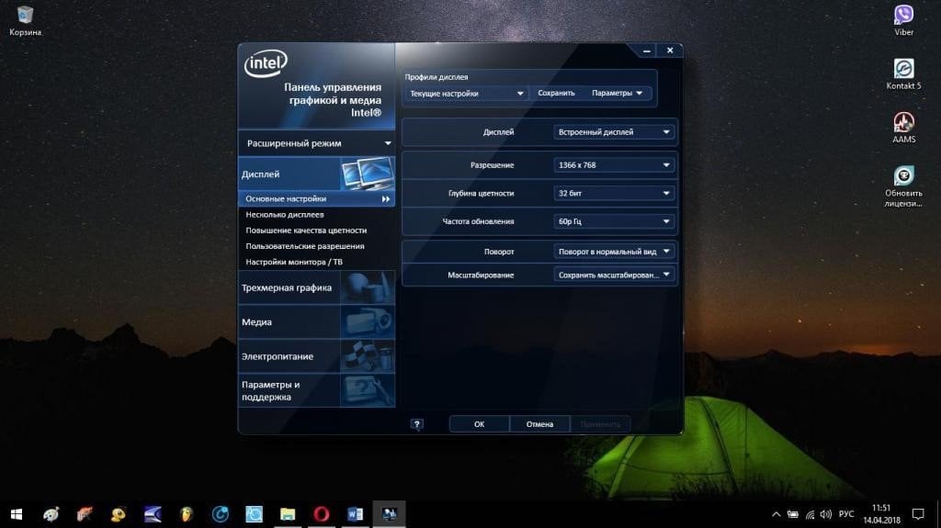Viewport: 941px width, 528px height.
Task: Select Повышение качества цветности item
Action: point(306,230)
